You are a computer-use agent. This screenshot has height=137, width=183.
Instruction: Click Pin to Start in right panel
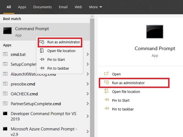pyautogui.click(x=121, y=100)
